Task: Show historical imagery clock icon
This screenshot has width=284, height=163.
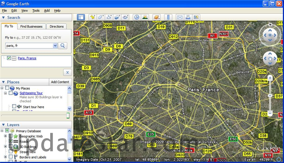Action: coord(137,17)
